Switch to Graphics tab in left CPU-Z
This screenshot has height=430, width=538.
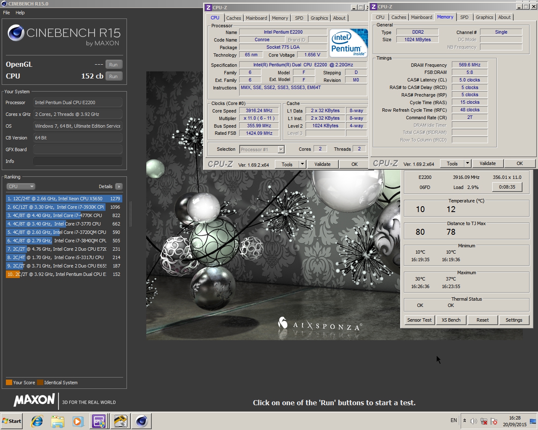coord(319,18)
